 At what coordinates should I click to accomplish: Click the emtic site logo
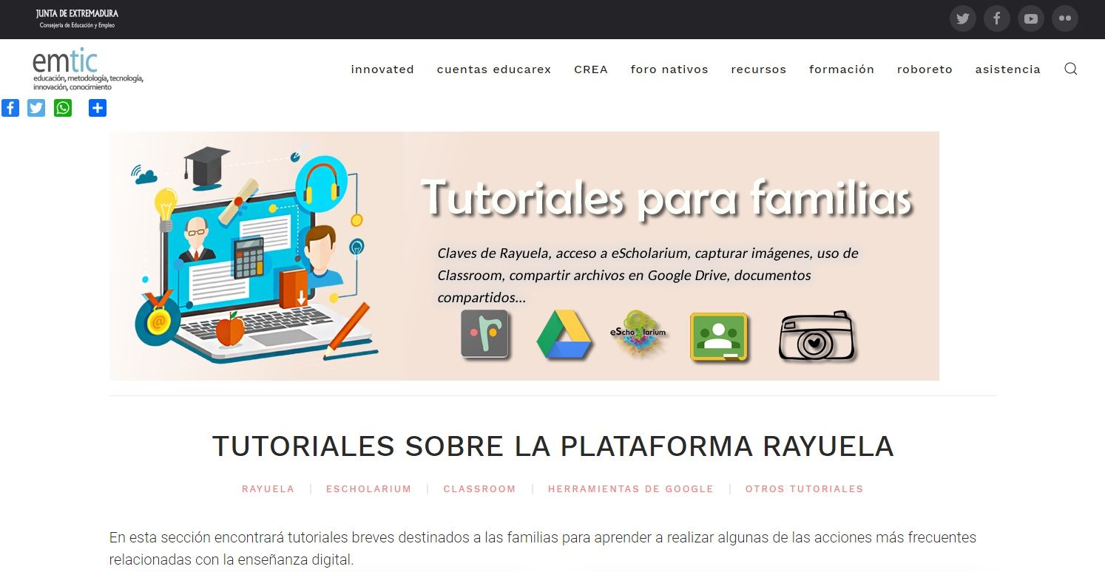pos(88,70)
